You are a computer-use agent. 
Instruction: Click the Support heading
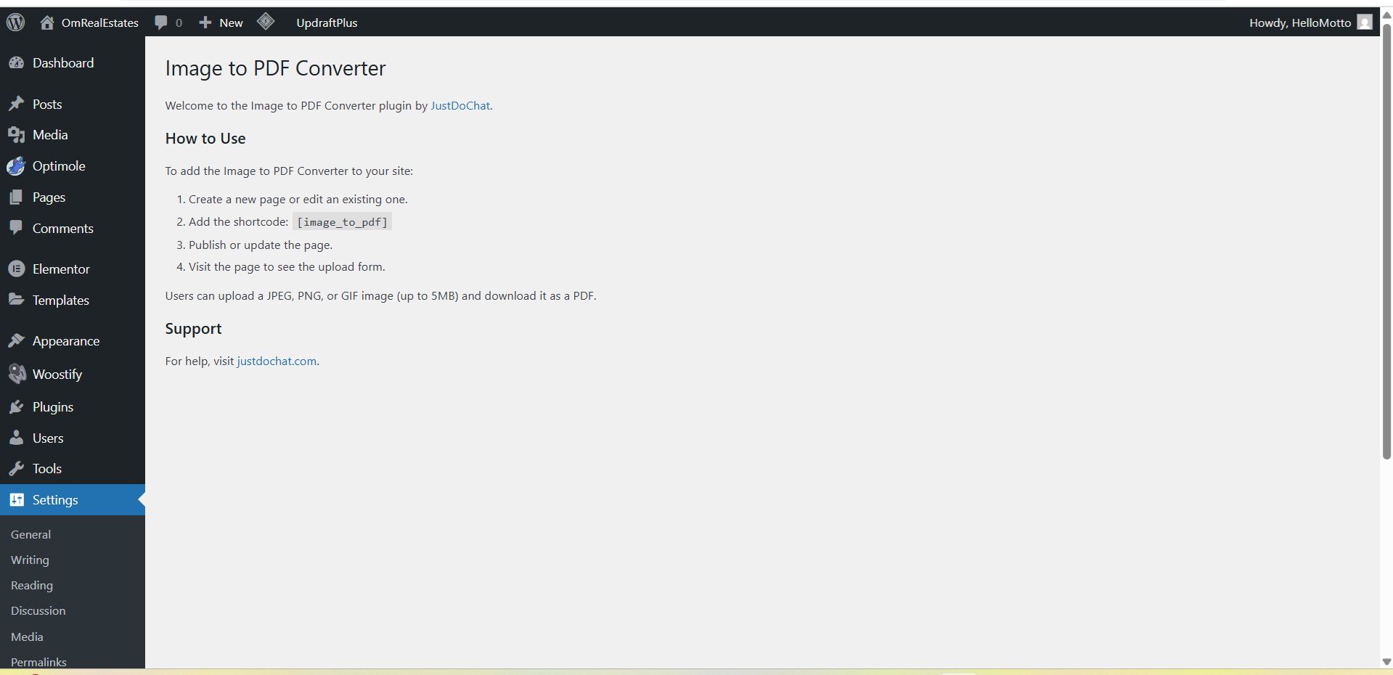[193, 329]
